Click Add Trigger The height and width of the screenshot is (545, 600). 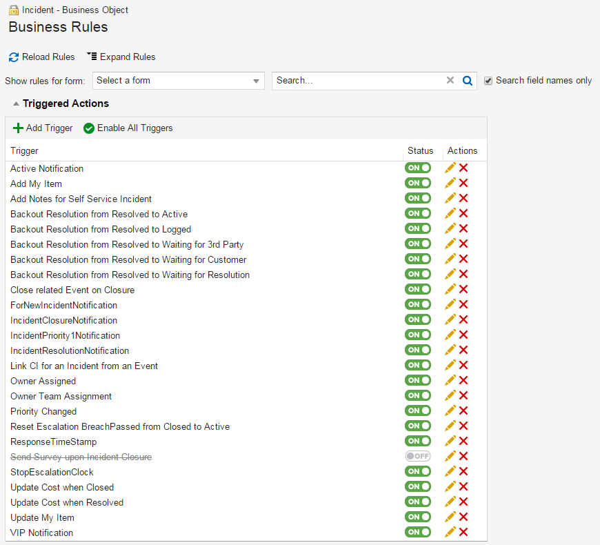point(43,128)
